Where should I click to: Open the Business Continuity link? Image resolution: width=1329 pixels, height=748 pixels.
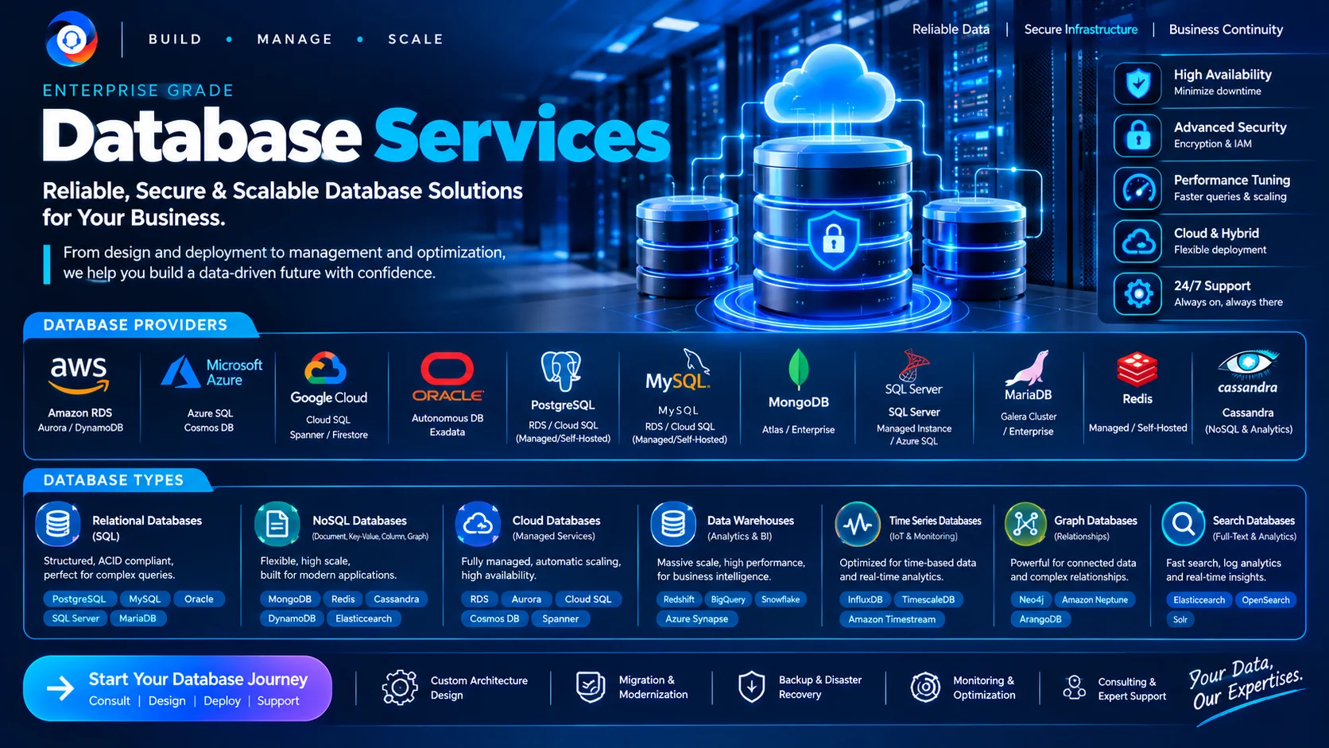tap(1226, 29)
